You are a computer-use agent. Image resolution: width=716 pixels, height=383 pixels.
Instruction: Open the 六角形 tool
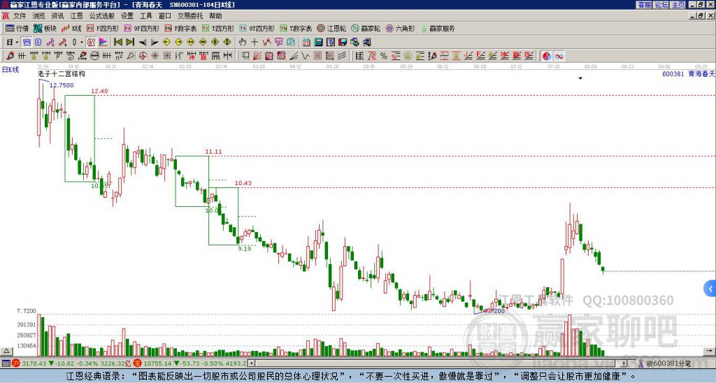click(400, 28)
